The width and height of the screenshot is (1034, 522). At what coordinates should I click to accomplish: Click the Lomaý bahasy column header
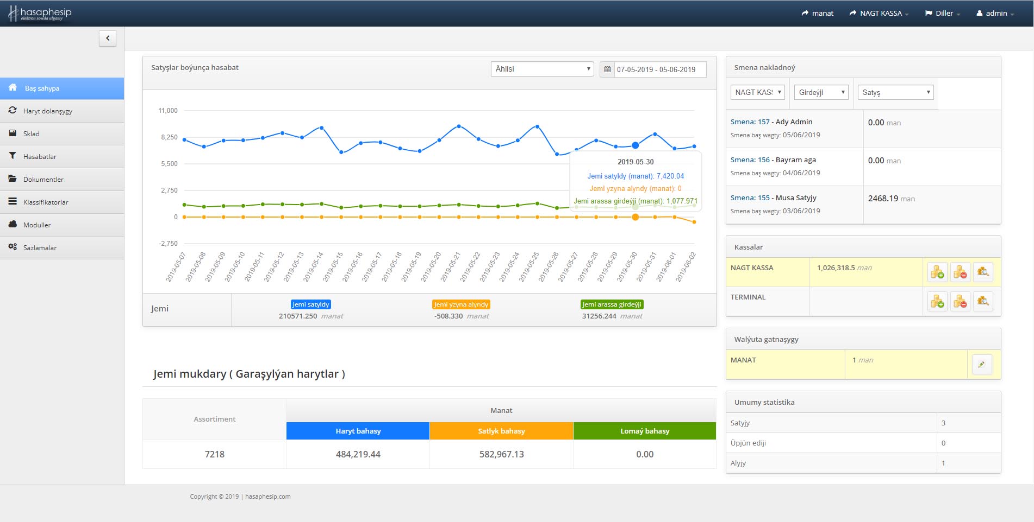pyautogui.click(x=645, y=431)
